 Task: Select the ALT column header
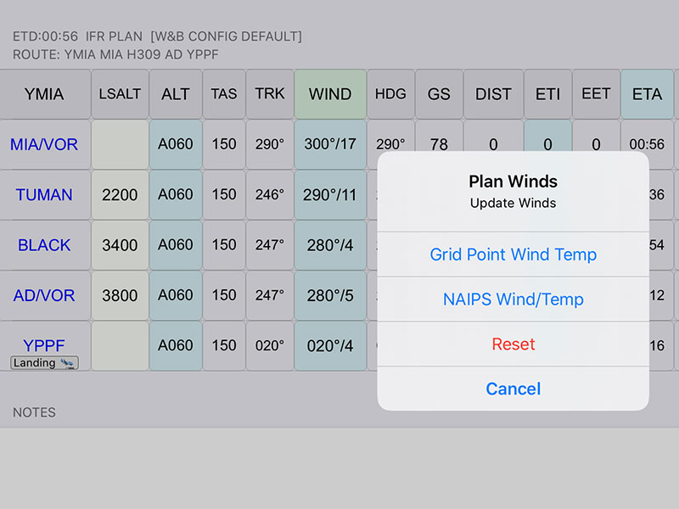pyautogui.click(x=176, y=94)
